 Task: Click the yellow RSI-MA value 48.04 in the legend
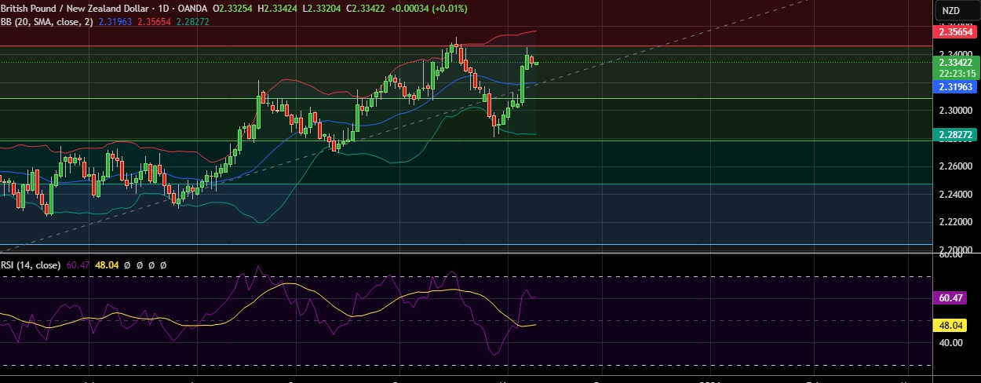(x=106, y=265)
